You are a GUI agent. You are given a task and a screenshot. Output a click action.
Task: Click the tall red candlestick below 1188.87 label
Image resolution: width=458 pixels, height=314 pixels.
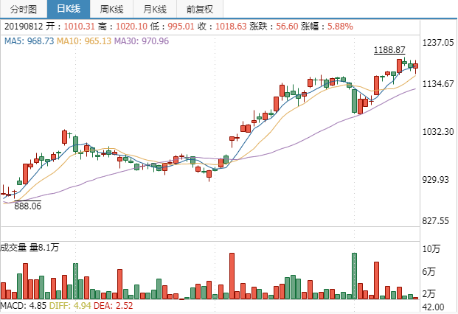click(399, 66)
